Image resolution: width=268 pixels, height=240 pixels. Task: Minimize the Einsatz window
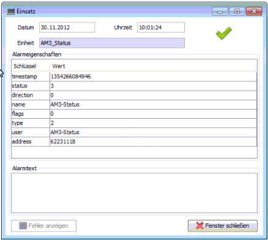coord(220,12)
